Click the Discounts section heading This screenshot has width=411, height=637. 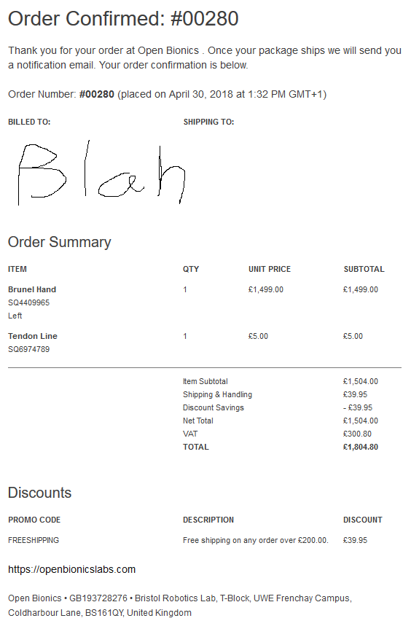point(40,493)
